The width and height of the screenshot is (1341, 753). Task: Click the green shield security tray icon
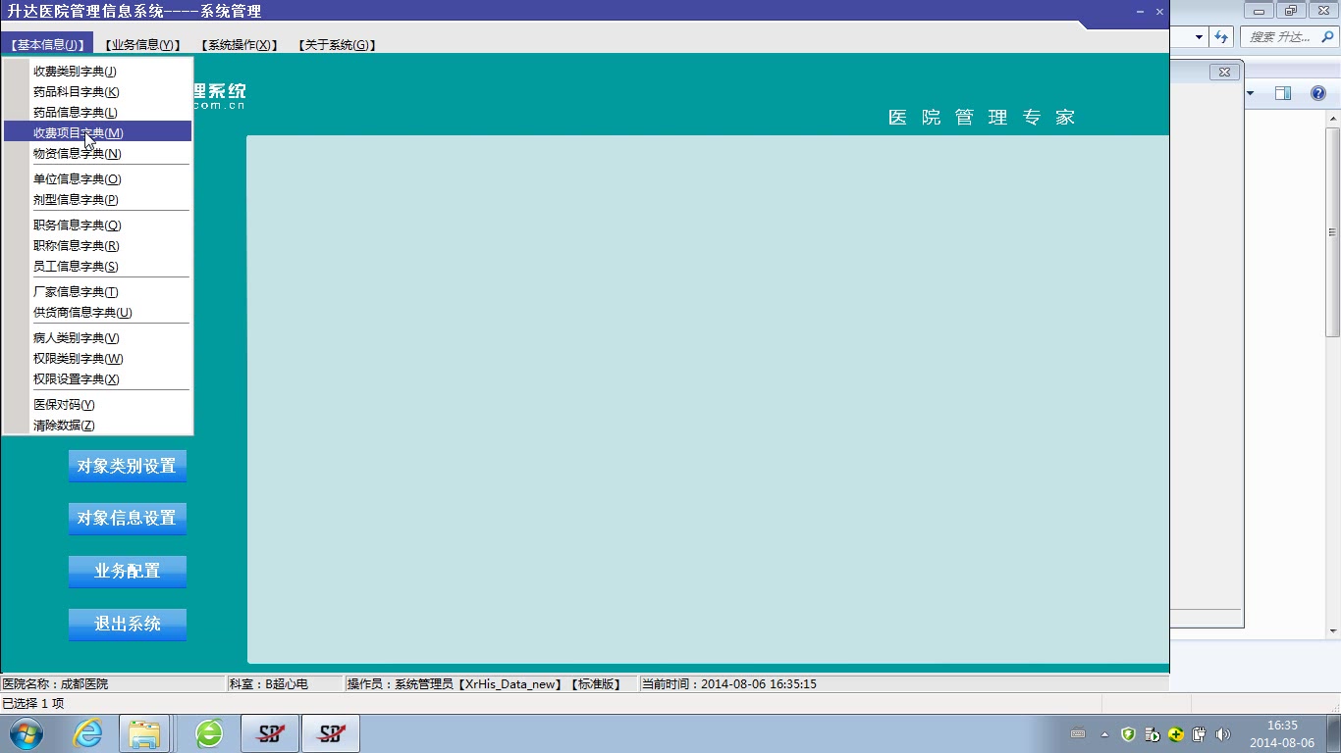pos(1128,734)
